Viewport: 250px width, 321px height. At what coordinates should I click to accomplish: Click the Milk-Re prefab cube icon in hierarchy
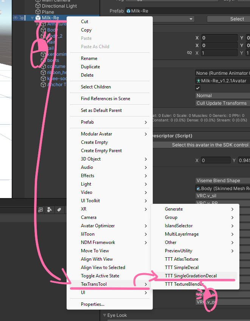[38, 18]
